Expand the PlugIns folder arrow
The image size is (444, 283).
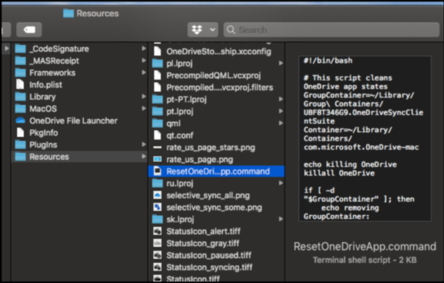click(144, 145)
